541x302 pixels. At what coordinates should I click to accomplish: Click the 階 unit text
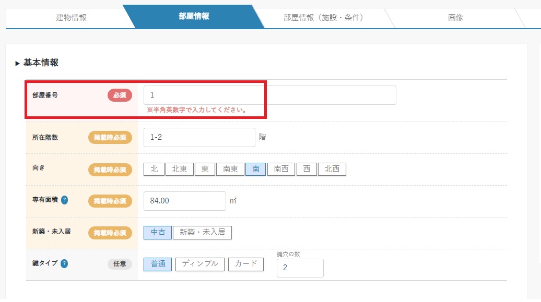pos(262,137)
